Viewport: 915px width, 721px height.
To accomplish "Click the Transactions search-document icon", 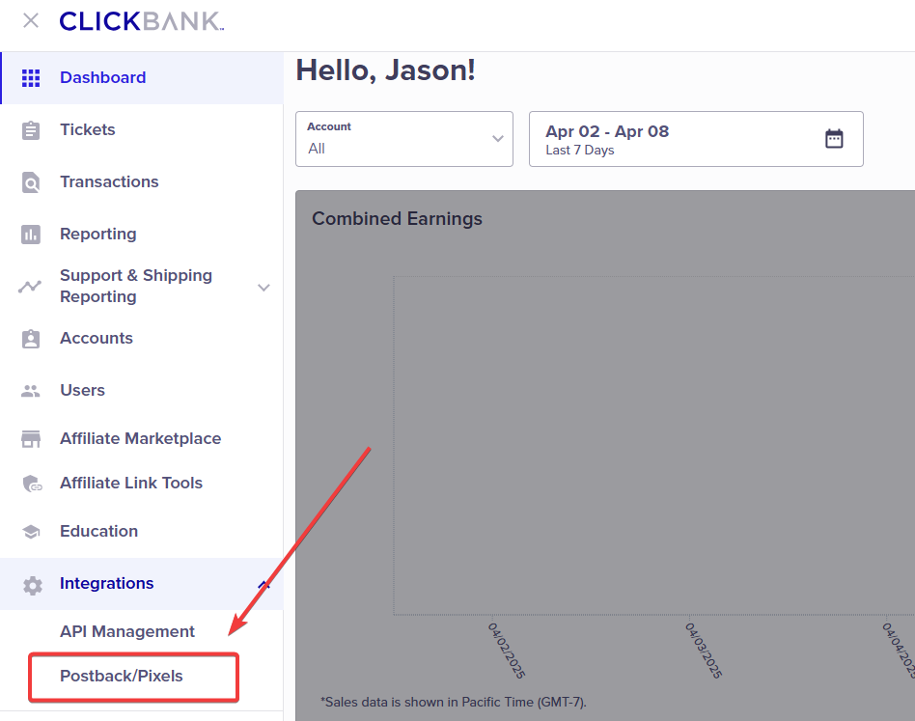I will (31, 182).
